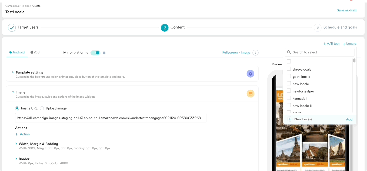Add a new locale with the Add link
The image size is (367, 171).
[x=349, y=119]
